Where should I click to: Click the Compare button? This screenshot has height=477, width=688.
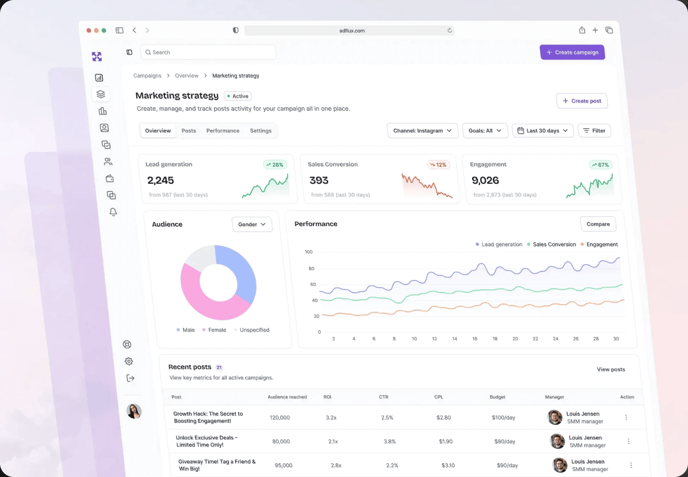click(x=598, y=224)
